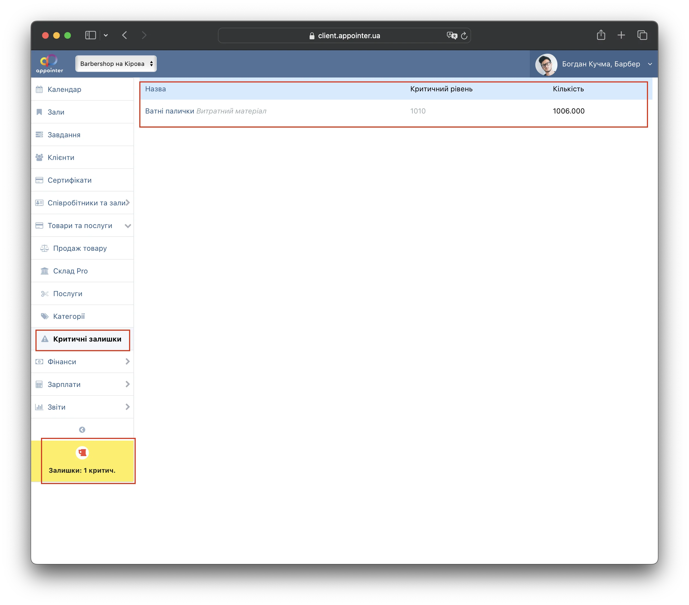This screenshot has width=689, height=605.
Task: Open a new tab with plus icon
Action: (621, 35)
